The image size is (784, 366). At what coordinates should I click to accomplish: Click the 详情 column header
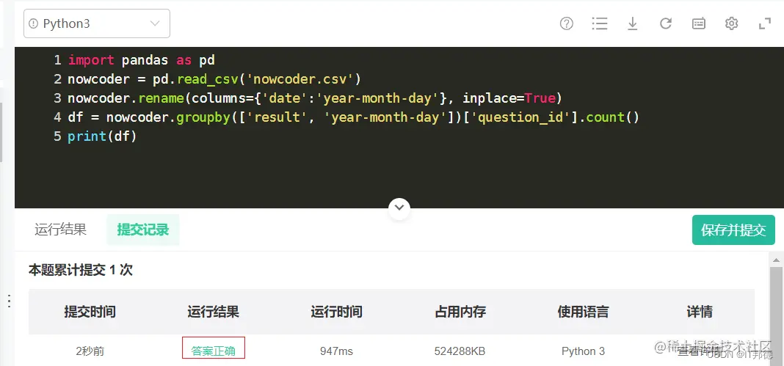[700, 312]
